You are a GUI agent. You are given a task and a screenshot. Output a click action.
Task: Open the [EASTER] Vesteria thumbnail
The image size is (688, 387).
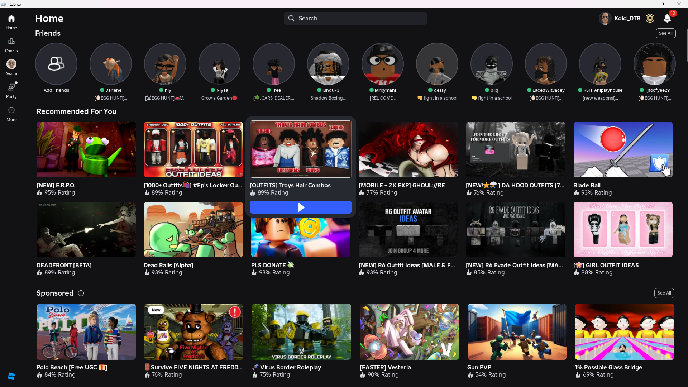(409, 332)
